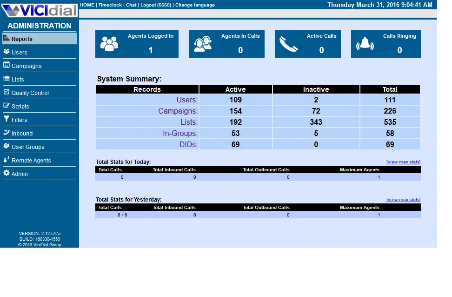Screen dimensions: 452x297
Task: Click the Timeclock link in header
Action: [x=110, y=5]
